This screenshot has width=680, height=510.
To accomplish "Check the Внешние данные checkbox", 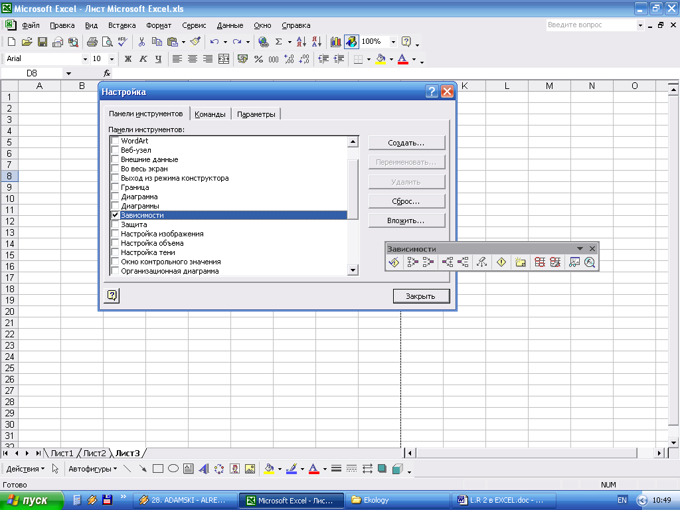I will (115, 159).
